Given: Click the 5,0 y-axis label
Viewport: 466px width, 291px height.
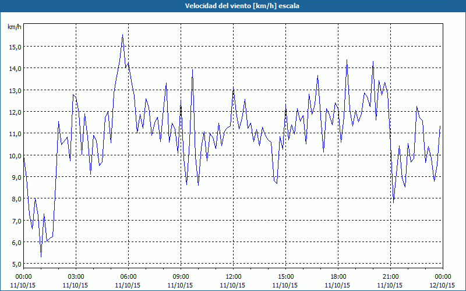Looking at the screenshot, I should [x=17, y=264].
